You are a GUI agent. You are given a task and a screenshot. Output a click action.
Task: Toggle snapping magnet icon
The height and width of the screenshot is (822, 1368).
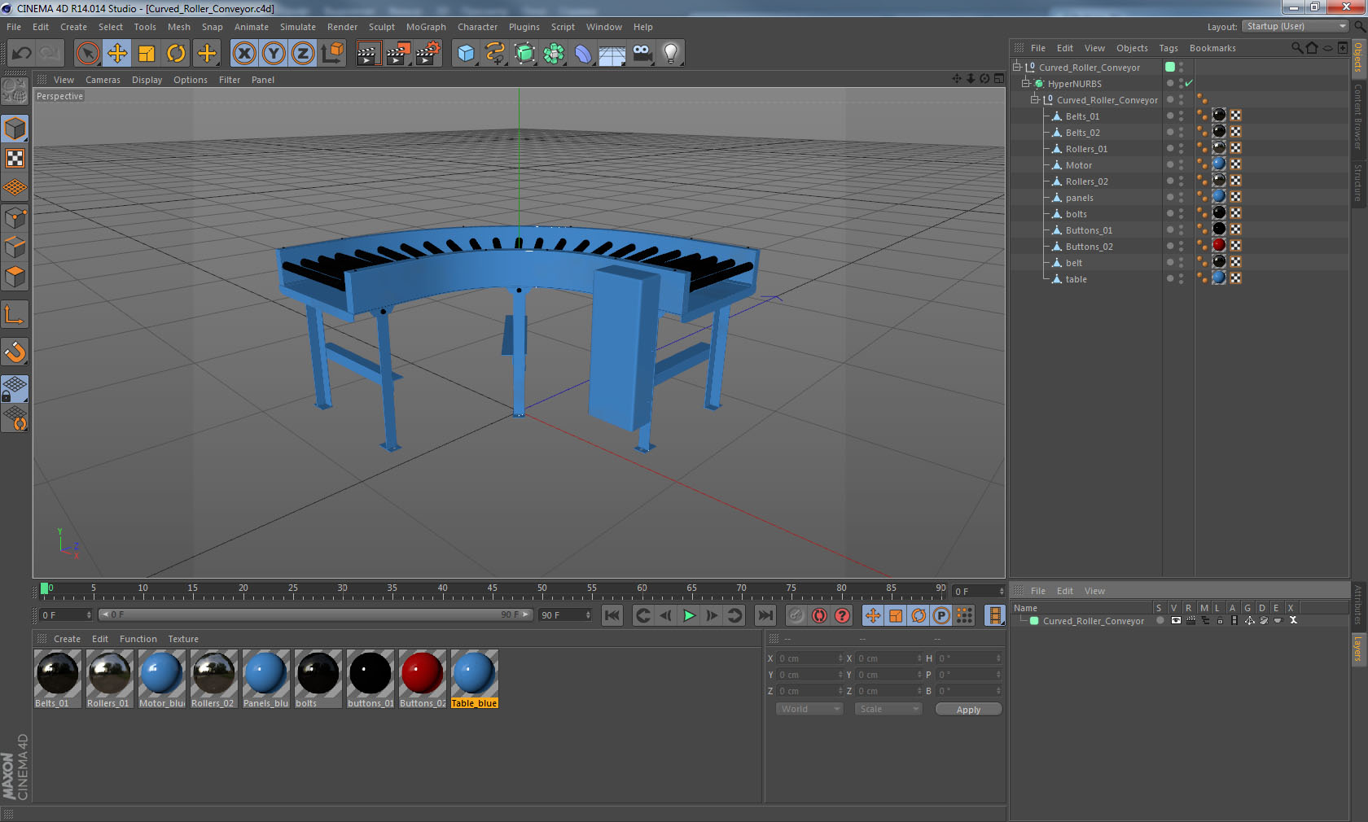coord(15,352)
